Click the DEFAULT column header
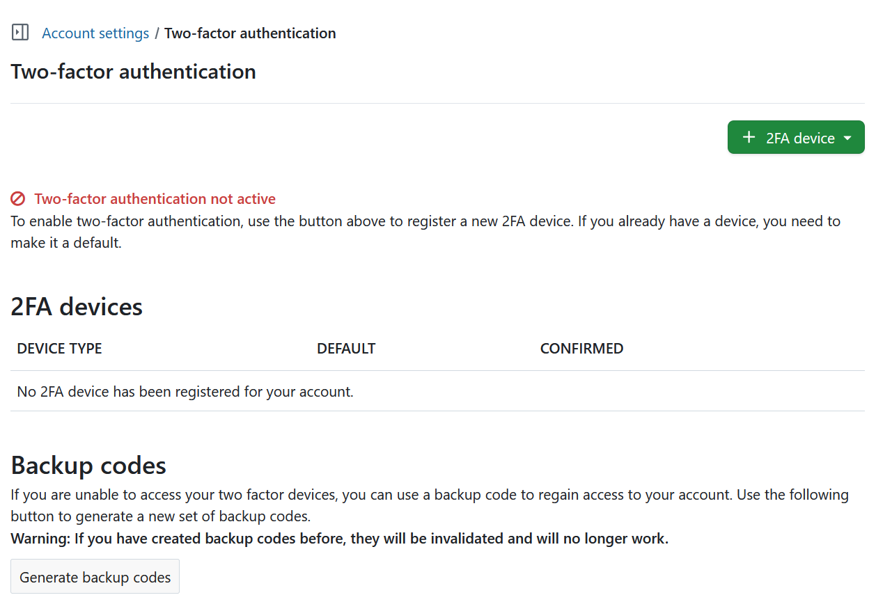The width and height of the screenshot is (876, 602). coord(346,348)
